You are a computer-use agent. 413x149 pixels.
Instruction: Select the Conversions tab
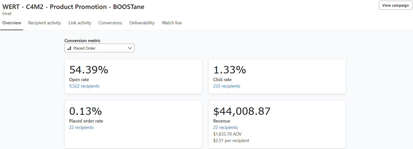110,23
